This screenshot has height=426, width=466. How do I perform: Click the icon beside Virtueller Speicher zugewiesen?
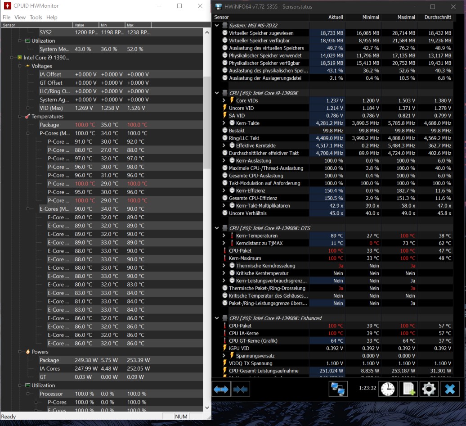(x=225, y=33)
